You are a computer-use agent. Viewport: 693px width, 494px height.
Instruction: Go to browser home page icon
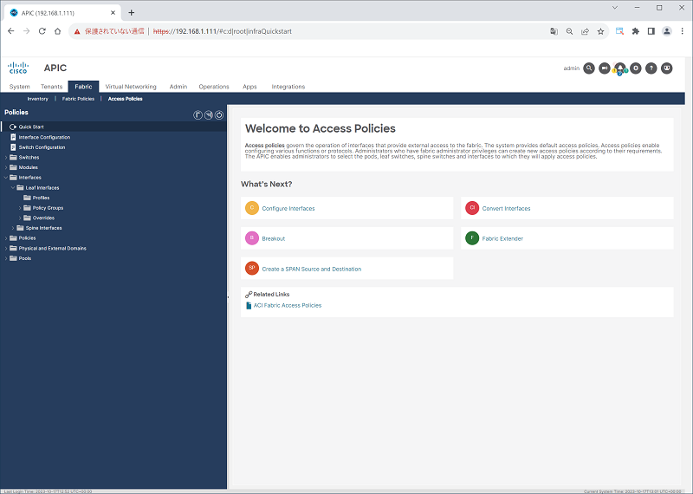(x=57, y=31)
